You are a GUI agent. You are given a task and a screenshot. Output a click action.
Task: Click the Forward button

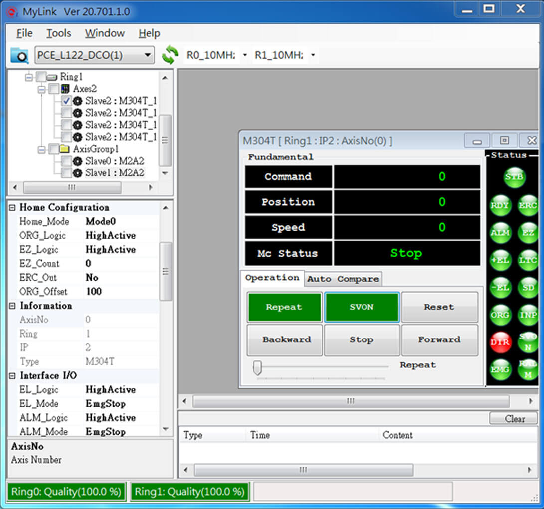pyautogui.click(x=439, y=339)
